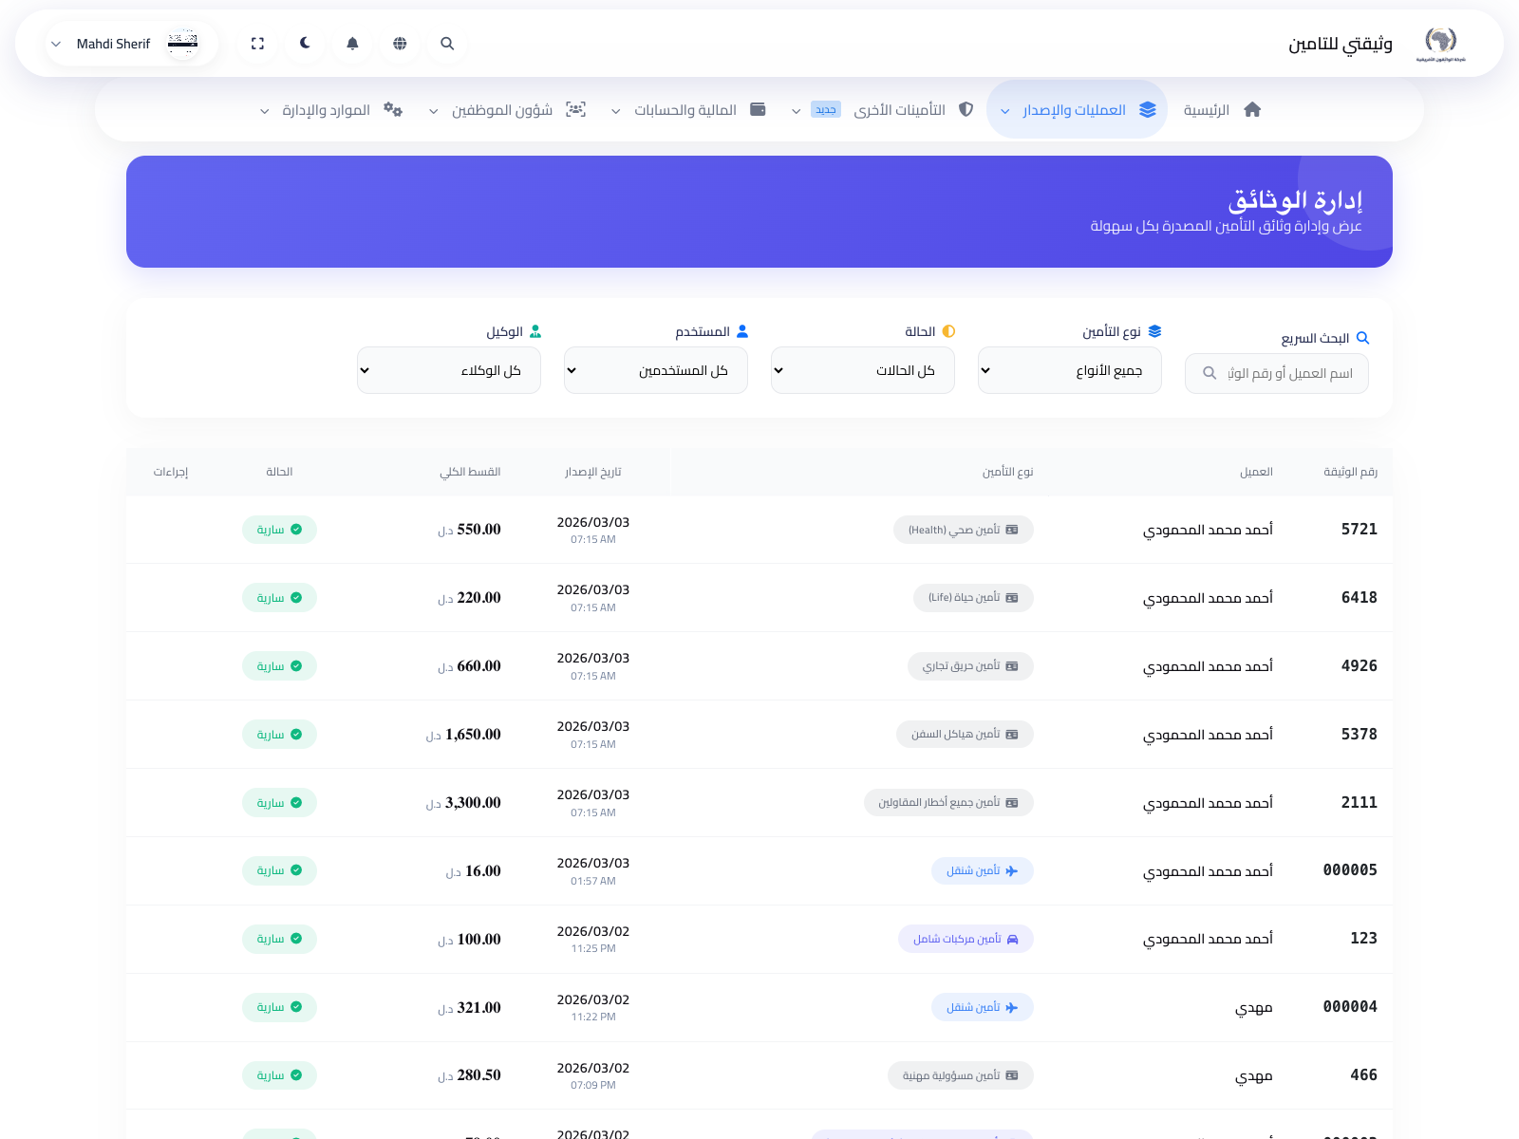
Task: Click the جديد badge on التأمينات الأخرى
Action: [x=824, y=108]
